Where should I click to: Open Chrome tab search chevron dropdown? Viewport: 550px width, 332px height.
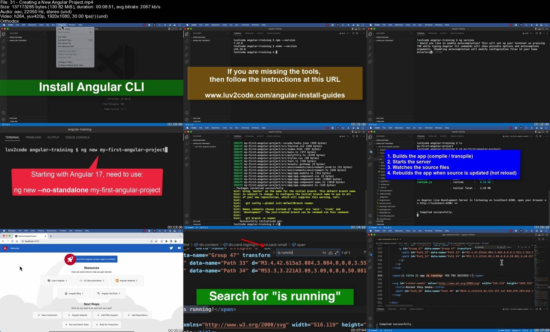pyautogui.click(x=180, y=236)
